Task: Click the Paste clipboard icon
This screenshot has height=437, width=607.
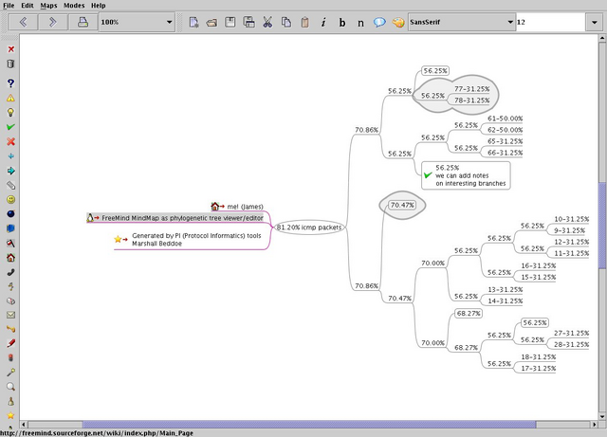Action: point(305,22)
